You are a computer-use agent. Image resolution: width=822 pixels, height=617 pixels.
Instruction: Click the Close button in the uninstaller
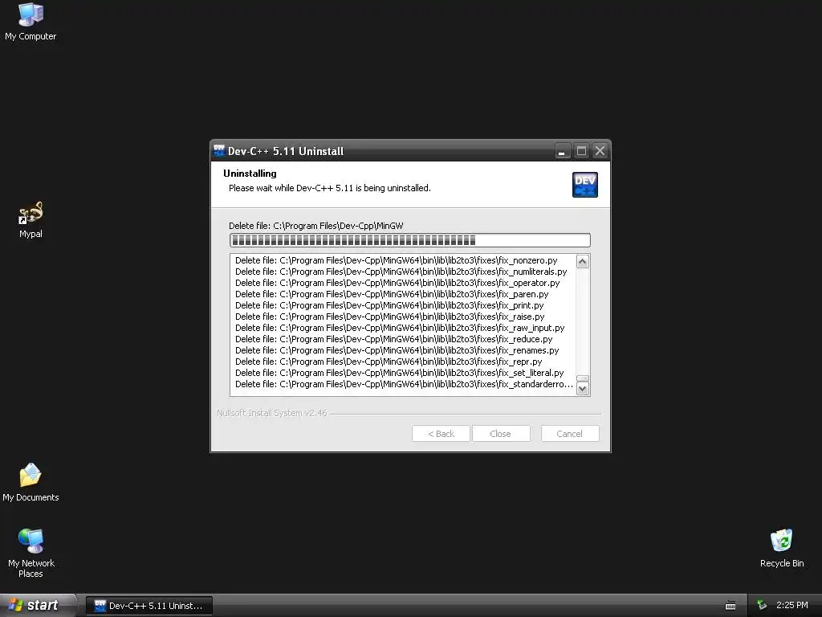[501, 434]
